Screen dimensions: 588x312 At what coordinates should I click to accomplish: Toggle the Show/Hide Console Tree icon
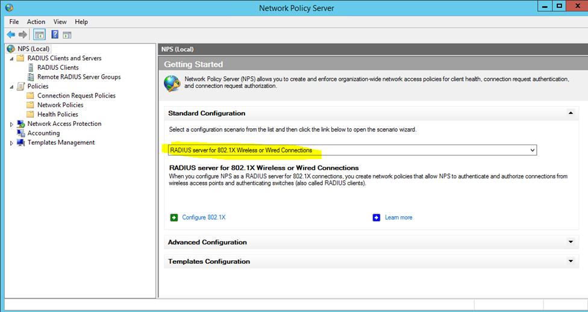point(39,35)
